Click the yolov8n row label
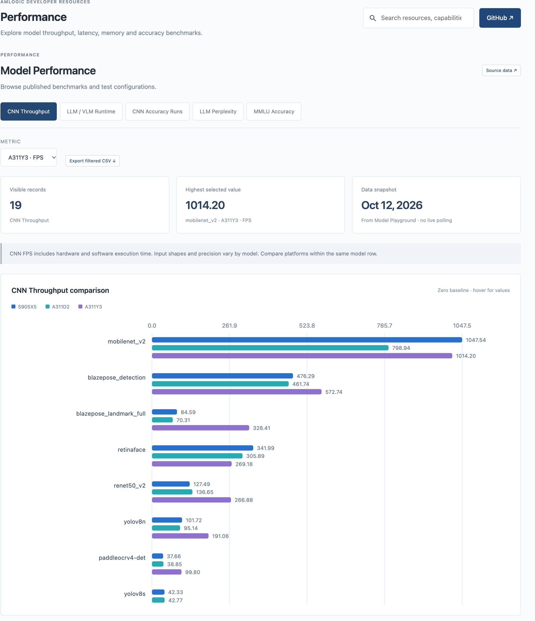Viewport: 535px width, 621px height. click(135, 521)
